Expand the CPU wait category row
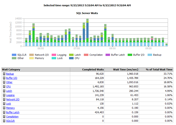The height and width of the screenshot is (125, 176). click(x=4, y=86)
